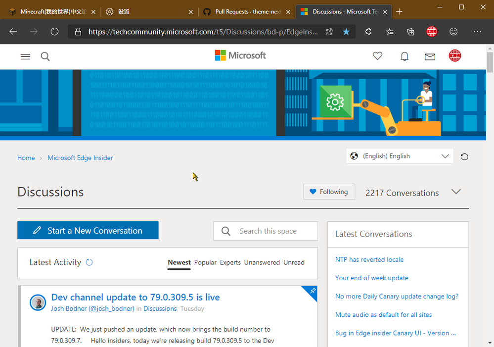Open the messages envelope icon

(430, 57)
